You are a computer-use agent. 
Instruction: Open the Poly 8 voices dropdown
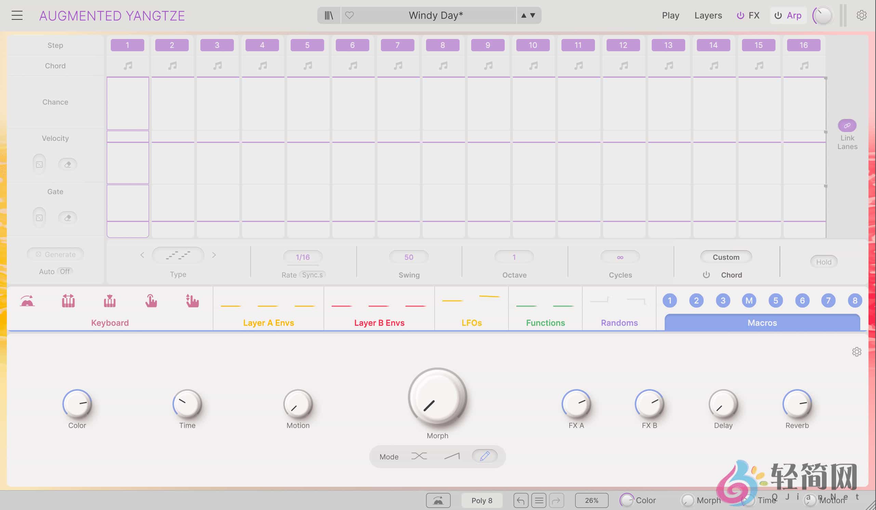481,500
